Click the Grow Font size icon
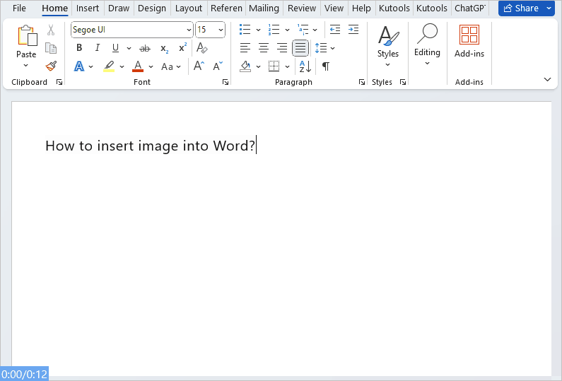This screenshot has width=562, height=381. tap(199, 66)
